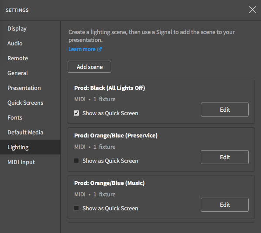Select the Lighting sidebar item
261x233 pixels.
click(x=30, y=147)
